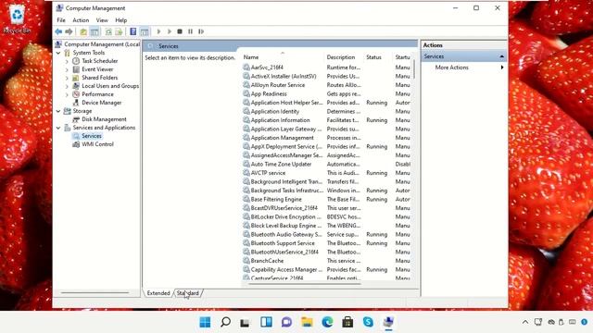Open the File menu
Screen dimensions: 593x333
pyautogui.click(x=61, y=20)
